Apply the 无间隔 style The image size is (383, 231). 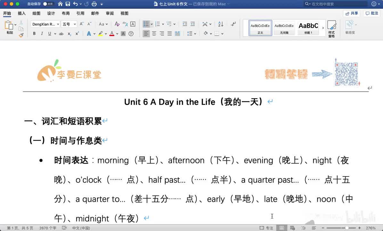pyautogui.click(x=284, y=28)
